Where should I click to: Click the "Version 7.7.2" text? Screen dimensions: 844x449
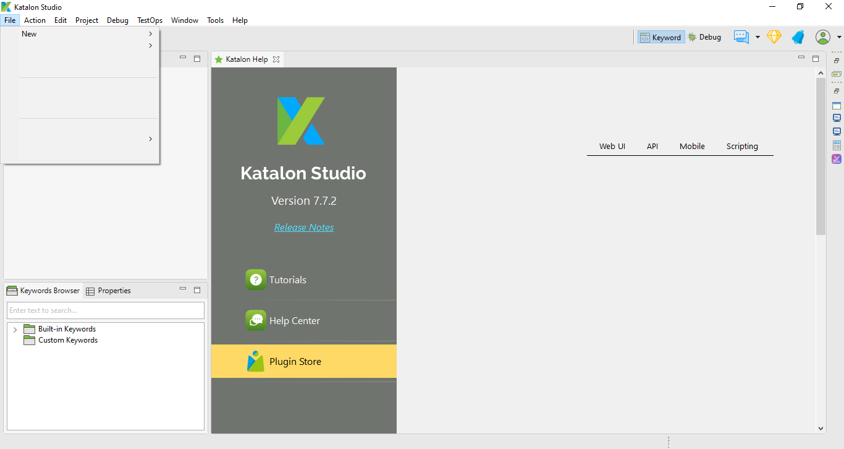pyautogui.click(x=304, y=200)
